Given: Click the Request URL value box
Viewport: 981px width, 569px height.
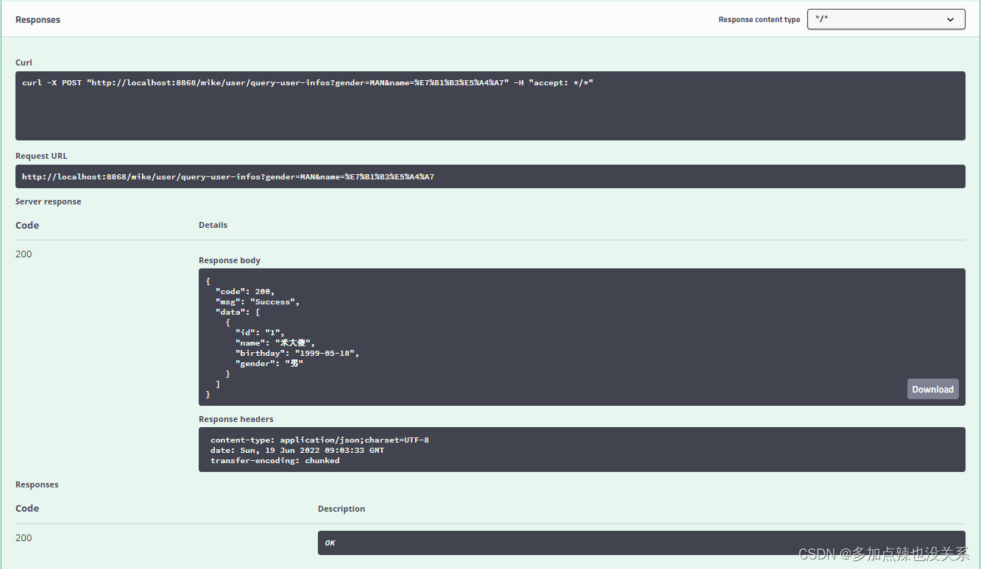Looking at the screenshot, I should click(490, 176).
